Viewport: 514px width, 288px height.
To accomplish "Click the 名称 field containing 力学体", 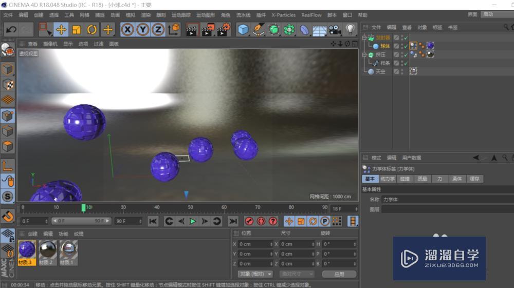I will click(x=447, y=199).
